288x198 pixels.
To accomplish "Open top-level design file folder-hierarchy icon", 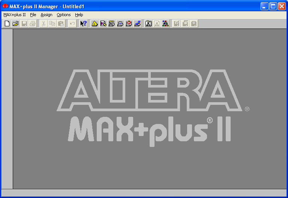I will coord(148,24).
